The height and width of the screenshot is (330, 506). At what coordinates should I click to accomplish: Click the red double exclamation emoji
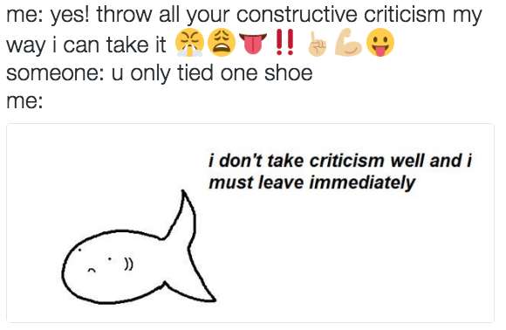point(285,42)
